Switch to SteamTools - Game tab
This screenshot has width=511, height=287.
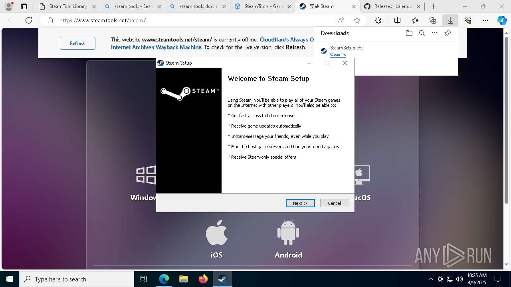(262, 6)
